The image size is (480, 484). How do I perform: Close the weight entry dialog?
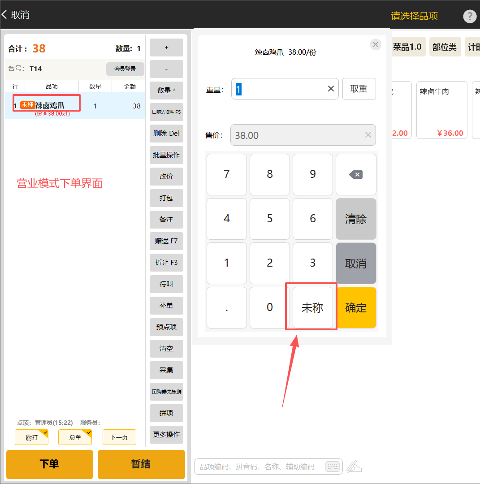tap(376, 44)
